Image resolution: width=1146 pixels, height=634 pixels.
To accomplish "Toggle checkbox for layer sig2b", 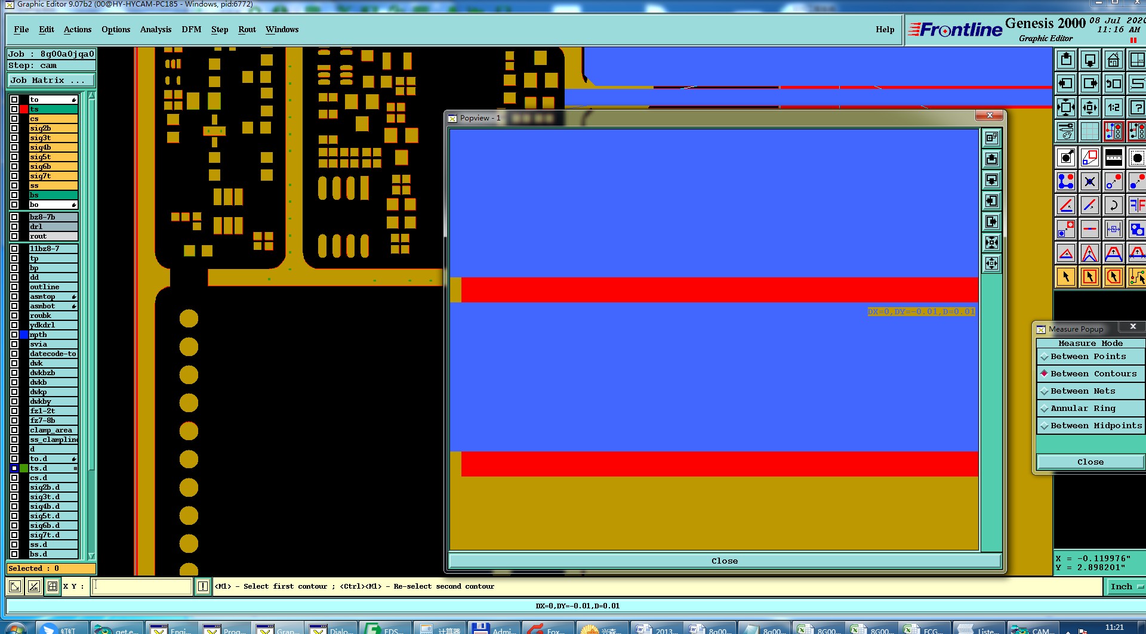I will [14, 128].
